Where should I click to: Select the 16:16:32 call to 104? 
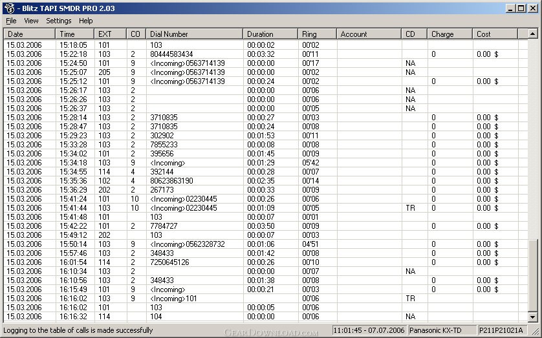(266, 317)
